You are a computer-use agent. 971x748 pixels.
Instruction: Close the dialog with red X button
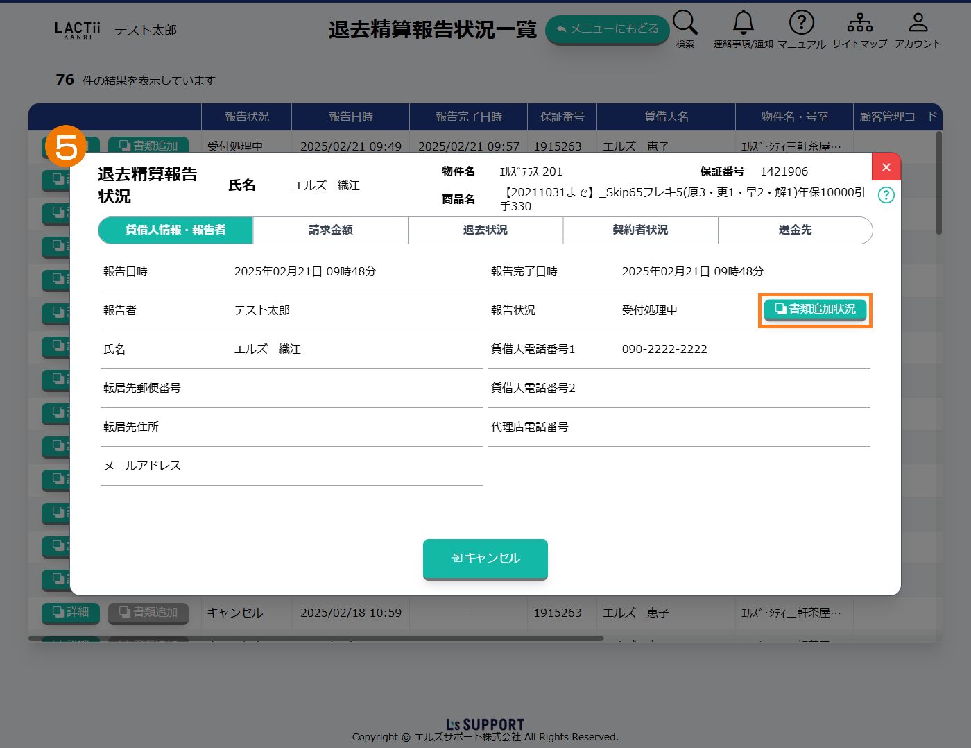[x=886, y=167]
